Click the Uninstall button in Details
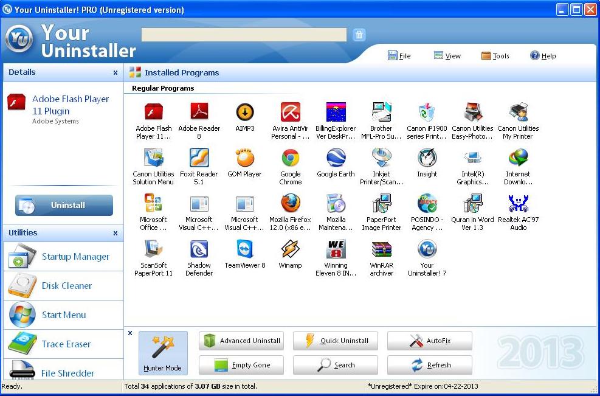The height and width of the screenshot is (396, 600). pos(64,205)
